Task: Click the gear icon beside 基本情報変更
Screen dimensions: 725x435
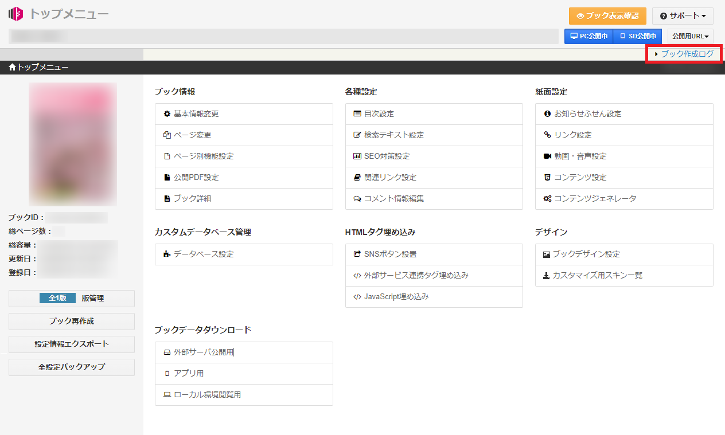Action: click(x=167, y=114)
